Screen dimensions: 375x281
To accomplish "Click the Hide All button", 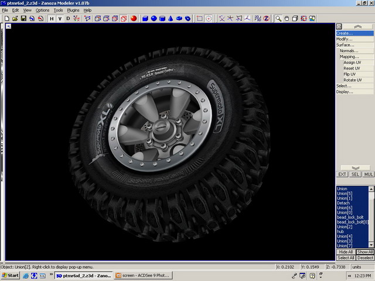I will point(345,252).
